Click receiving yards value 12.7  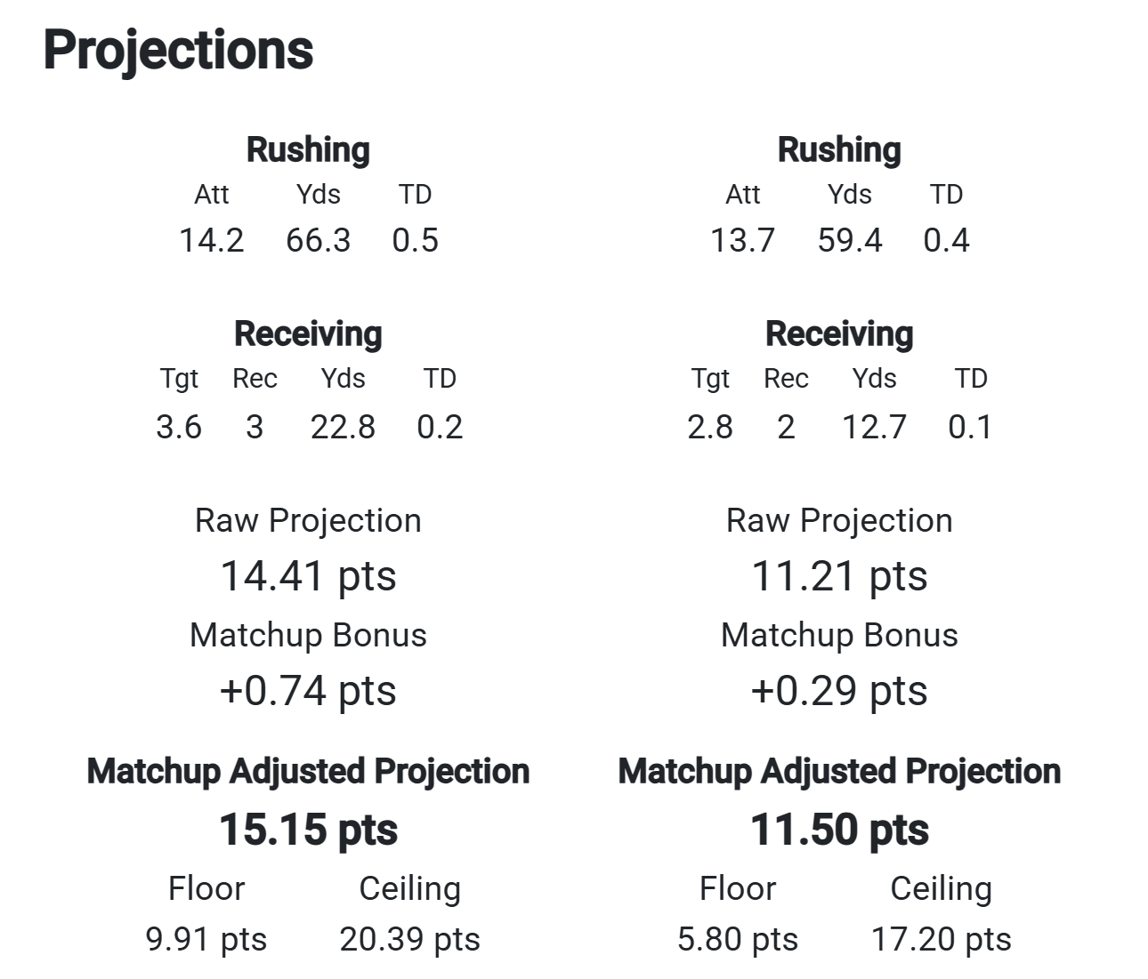(875, 427)
